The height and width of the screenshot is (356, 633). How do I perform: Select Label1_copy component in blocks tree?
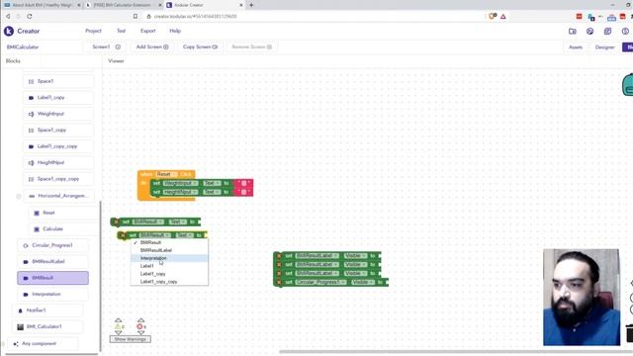coord(58,98)
